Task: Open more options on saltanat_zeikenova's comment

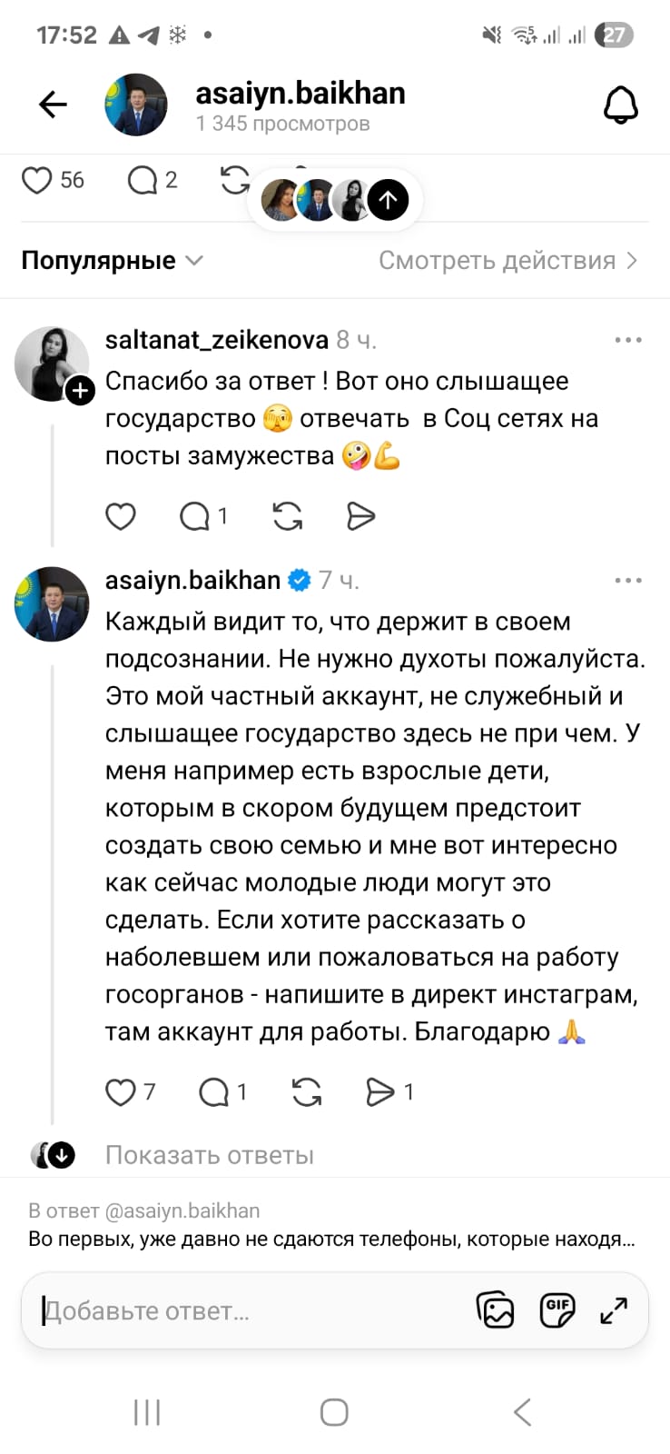Action: 627,340
